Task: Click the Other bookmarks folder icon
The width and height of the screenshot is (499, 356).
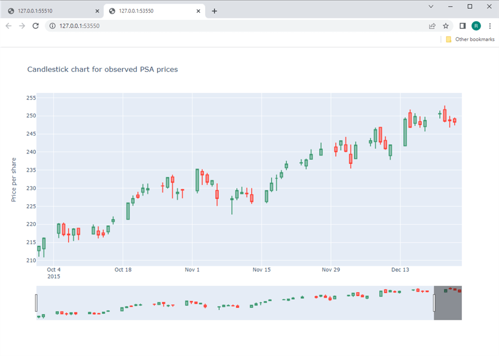Action: point(448,39)
